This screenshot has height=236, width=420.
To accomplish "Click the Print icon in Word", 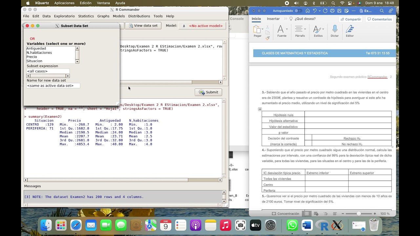I will click(x=332, y=11).
